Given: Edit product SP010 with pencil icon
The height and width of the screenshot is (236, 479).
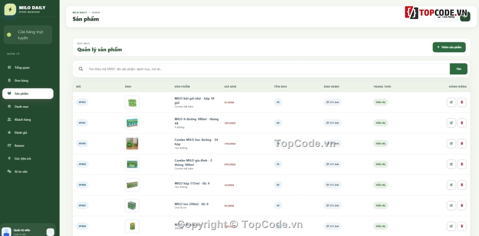Looking at the screenshot, I should 451,143.
